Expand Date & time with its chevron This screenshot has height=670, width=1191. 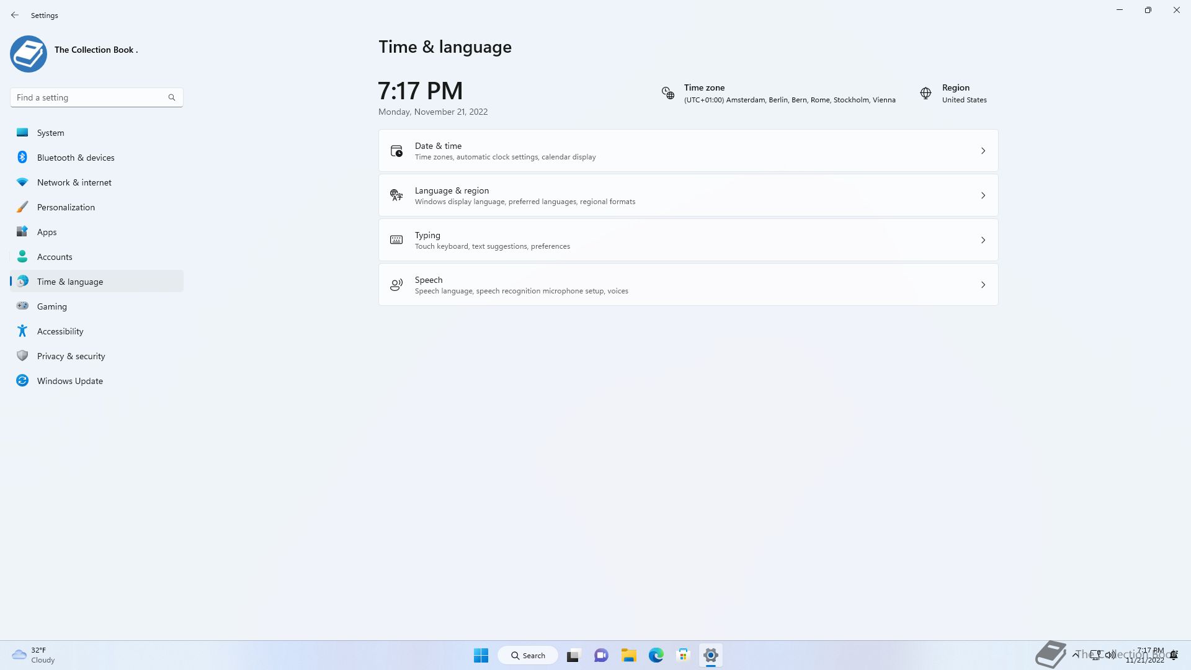pos(983,151)
